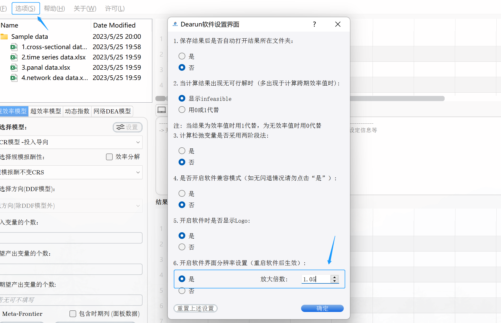The height and width of the screenshot is (323, 501).
Task: Select the Excel icon for 3.panal data.xlsx
Action: [14, 67]
